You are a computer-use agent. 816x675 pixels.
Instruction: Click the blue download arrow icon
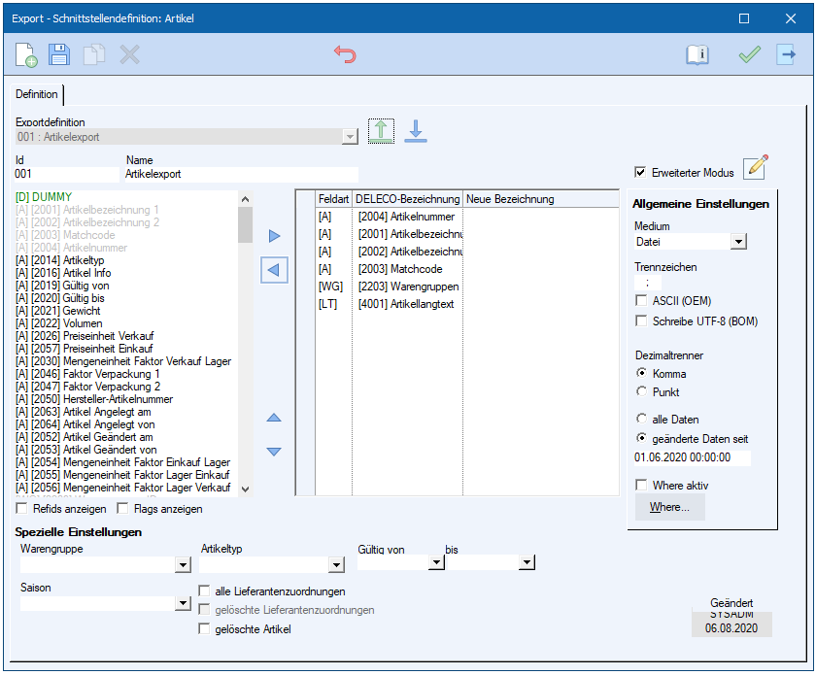point(416,131)
